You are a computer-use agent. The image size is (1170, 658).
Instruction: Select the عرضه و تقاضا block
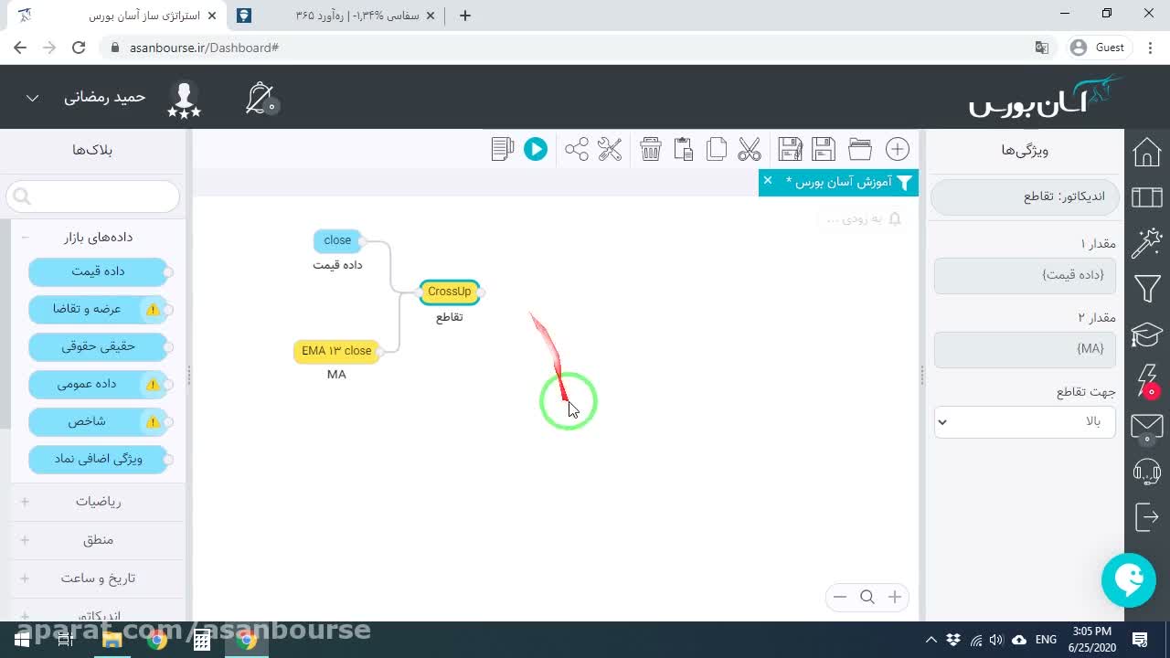click(x=98, y=309)
